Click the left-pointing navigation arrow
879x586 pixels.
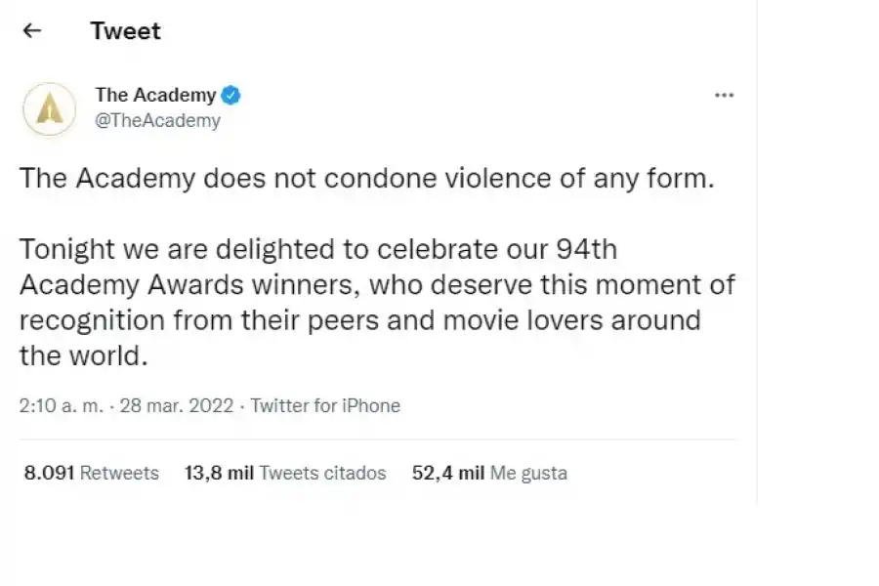(x=31, y=30)
